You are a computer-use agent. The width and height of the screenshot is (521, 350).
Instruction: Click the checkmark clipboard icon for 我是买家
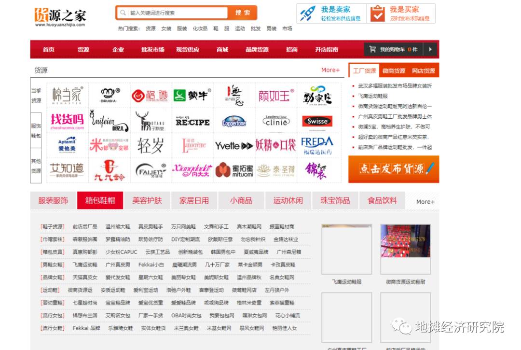click(378, 14)
